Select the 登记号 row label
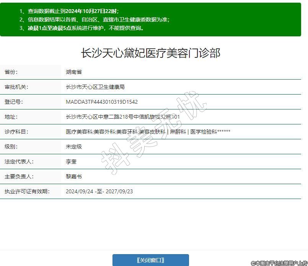Viewport: 308px width, 266px height. [13, 102]
